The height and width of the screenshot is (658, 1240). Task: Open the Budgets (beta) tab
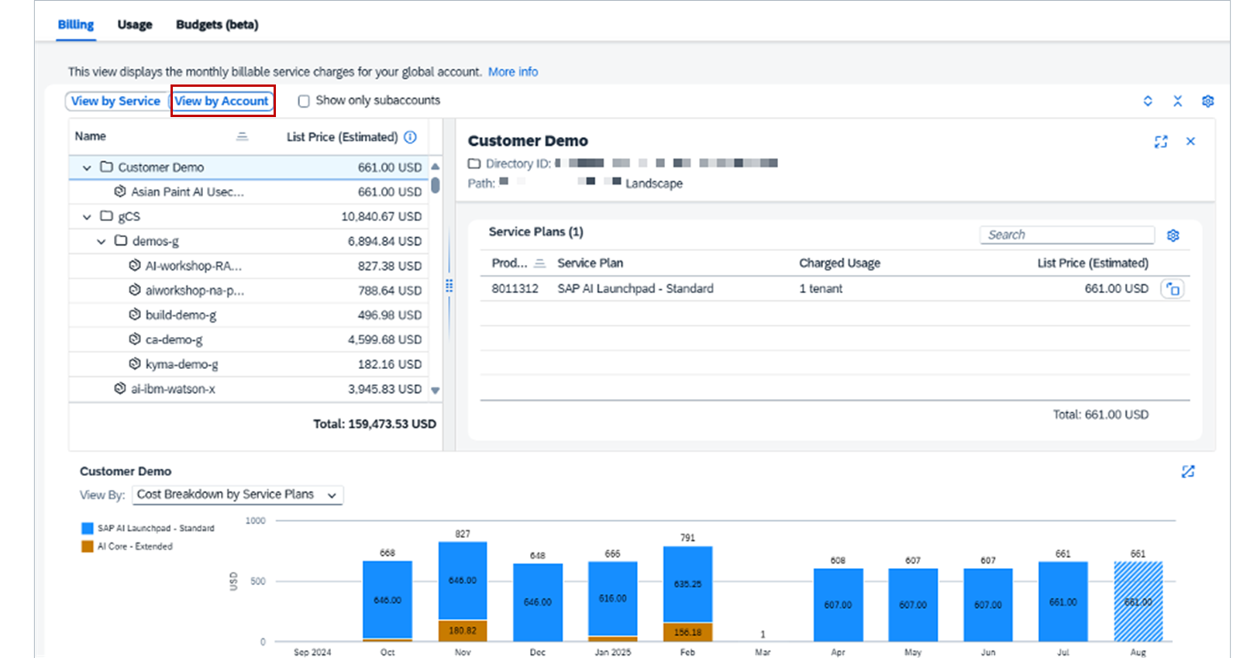point(217,24)
